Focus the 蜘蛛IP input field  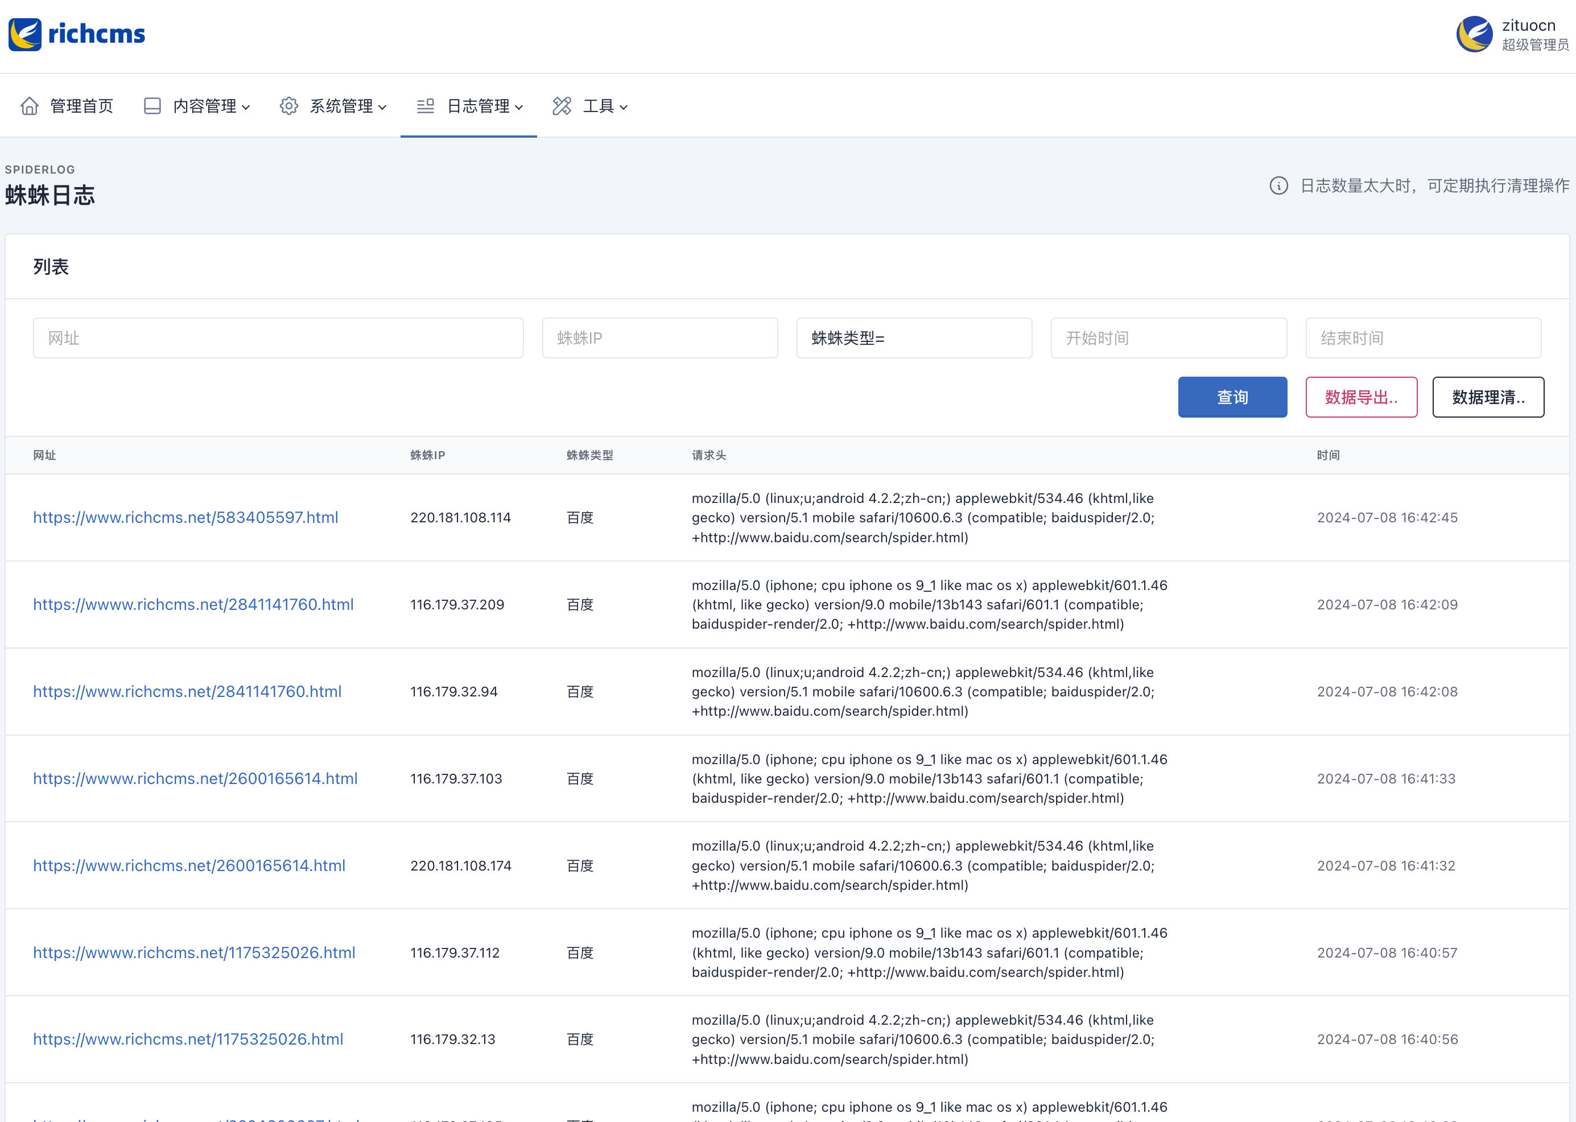(660, 338)
